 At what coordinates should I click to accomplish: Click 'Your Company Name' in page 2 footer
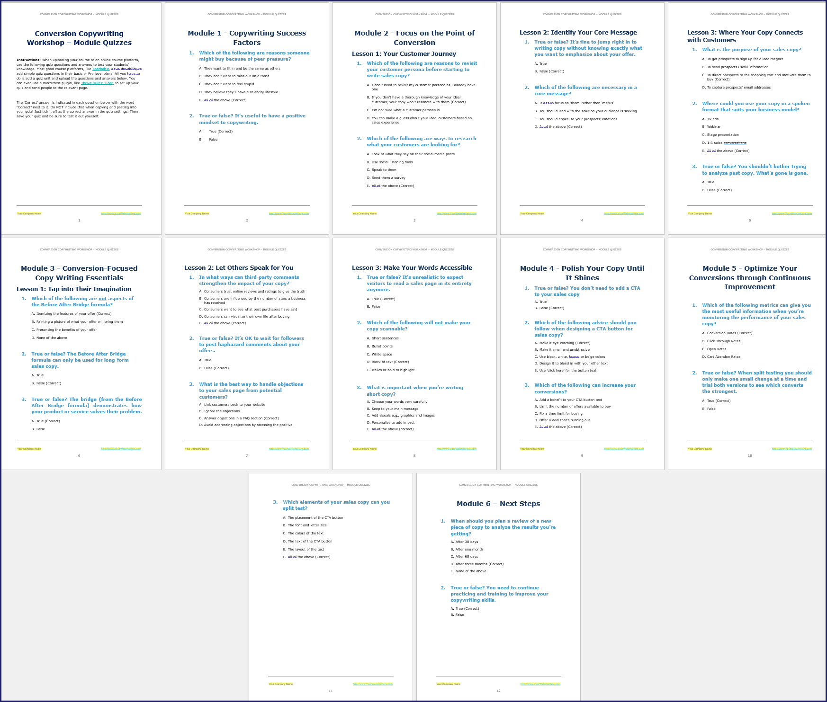tap(197, 213)
